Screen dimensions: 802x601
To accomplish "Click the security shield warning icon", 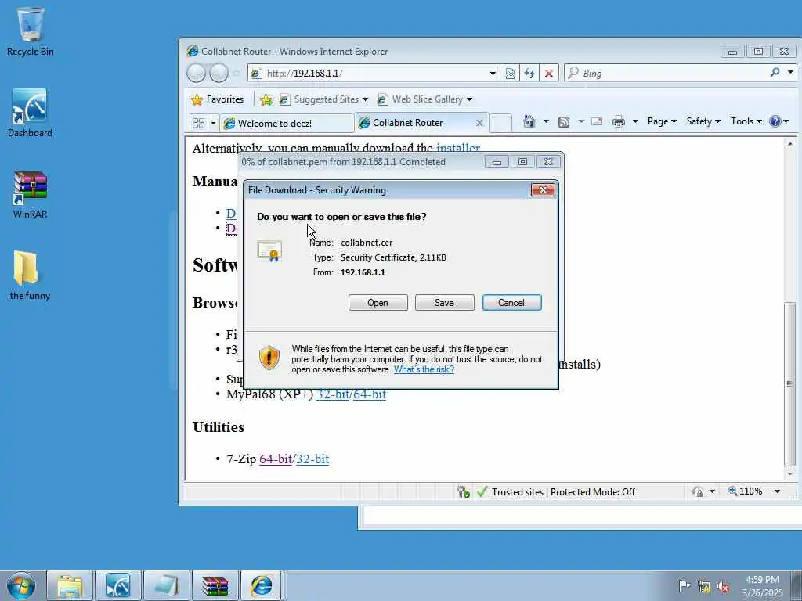I will [x=269, y=357].
